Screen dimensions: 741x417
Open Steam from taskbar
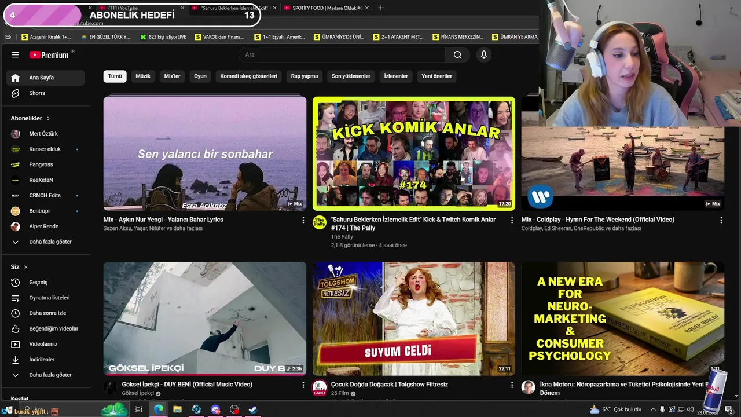(253, 409)
